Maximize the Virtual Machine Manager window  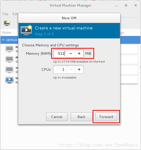[126, 5]
